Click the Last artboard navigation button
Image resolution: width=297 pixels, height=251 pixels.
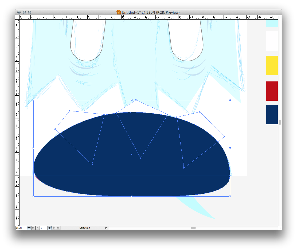tap(58, 228)
